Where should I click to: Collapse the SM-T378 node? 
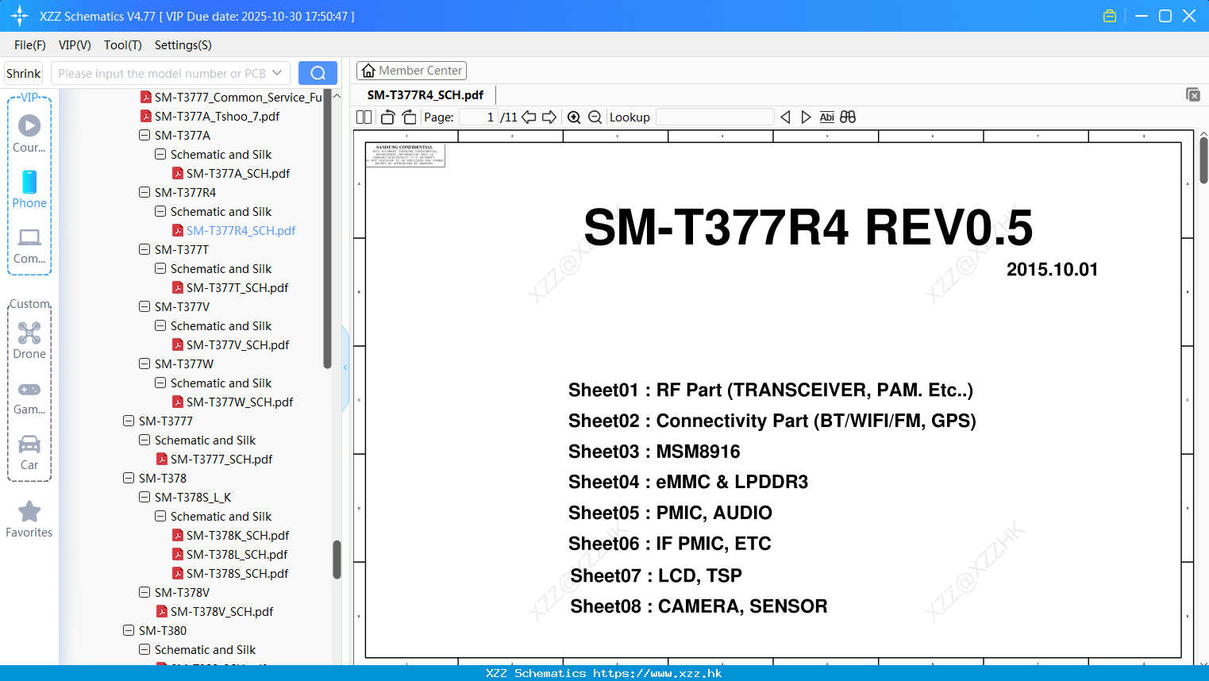point(129,478)
